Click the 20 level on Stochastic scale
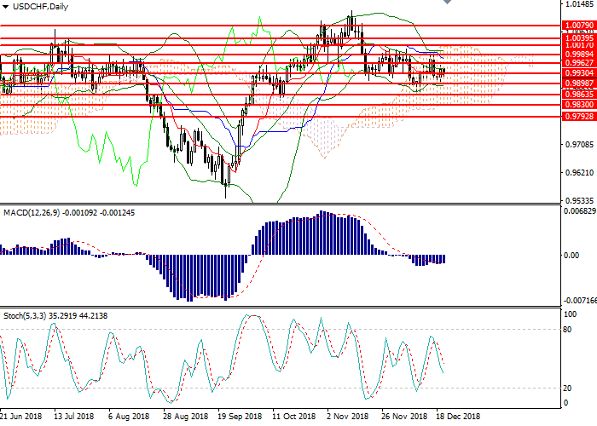 click(x=566, y=389)
